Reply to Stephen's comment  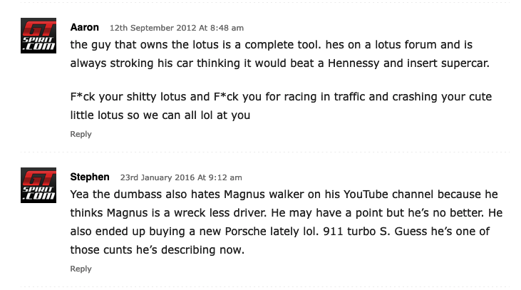(81, 269)
